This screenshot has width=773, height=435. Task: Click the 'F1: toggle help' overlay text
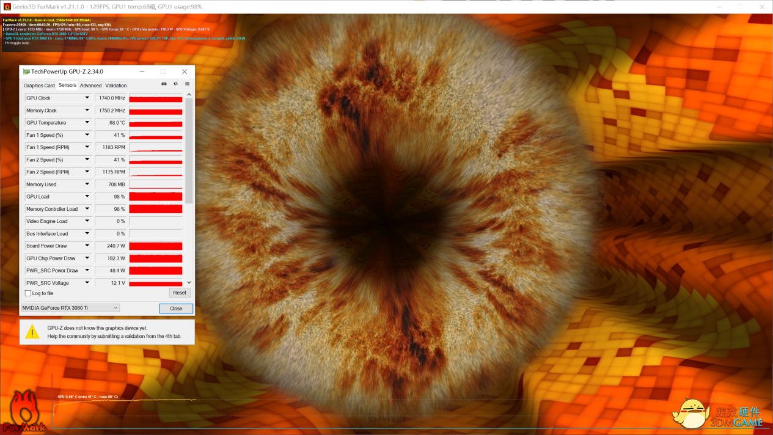tap(16, 43)
